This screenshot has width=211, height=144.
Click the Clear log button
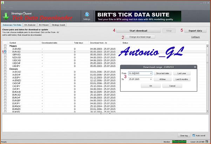(x=184, y=136)
